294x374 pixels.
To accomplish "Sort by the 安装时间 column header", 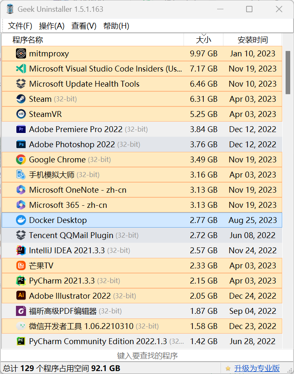I will [x=252, y=40].
